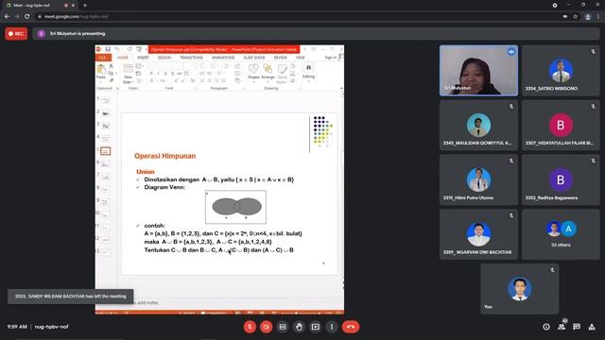Viewport: 605px width, 340px height.
Task: Switch to the INSERT ribbon tab
Action: [143, 58]
